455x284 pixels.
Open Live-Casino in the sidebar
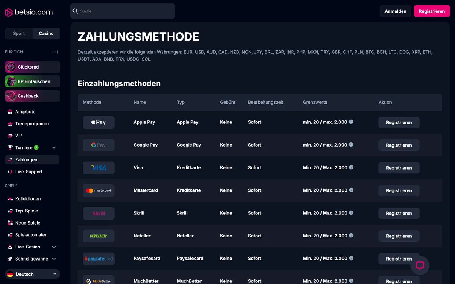coord(28,247)
